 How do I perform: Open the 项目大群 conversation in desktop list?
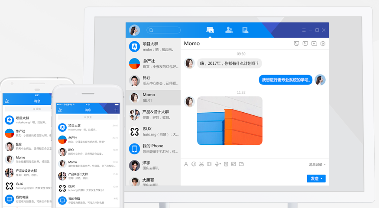[x=153, y=46]
